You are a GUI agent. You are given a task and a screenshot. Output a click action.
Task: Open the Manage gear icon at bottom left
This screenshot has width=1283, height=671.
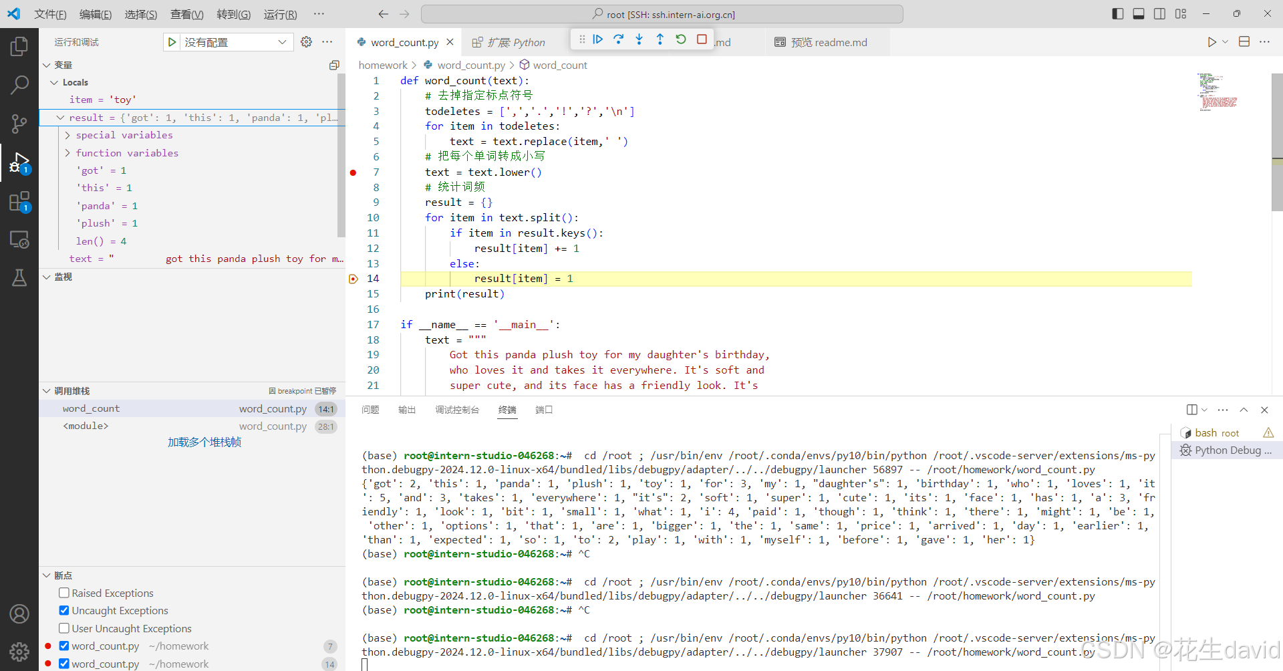click(19, 652)
